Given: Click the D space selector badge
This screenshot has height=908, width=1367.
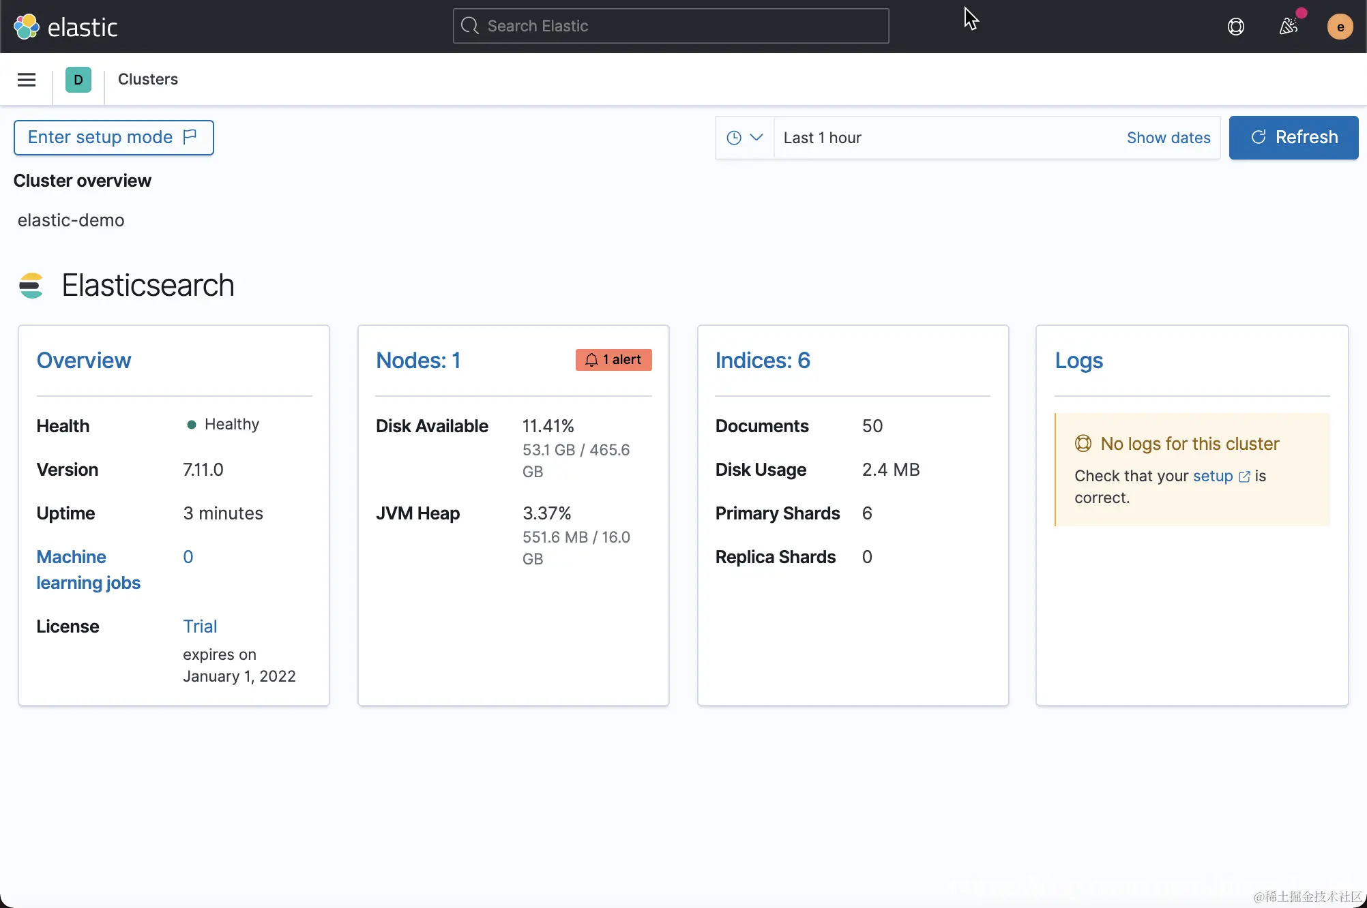Looking at the screenshot, I should tap(78, 80).
